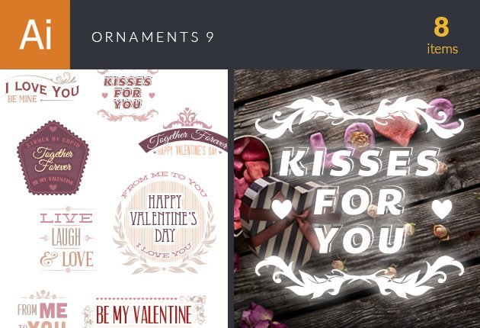
Task: Select the 'I Love You Be Mine' ornament
Action: tap(42, 88)
